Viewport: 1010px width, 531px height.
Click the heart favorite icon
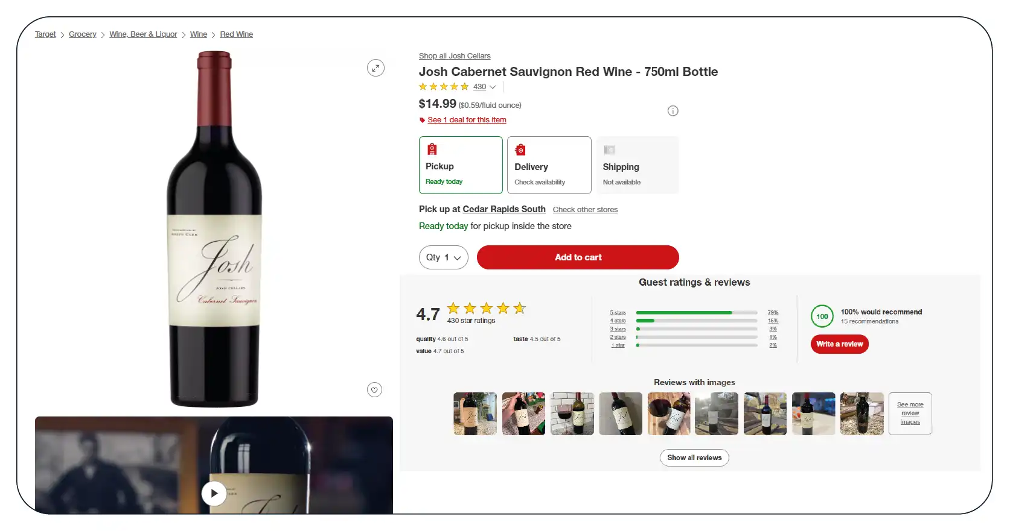click(x=374, y=390)
